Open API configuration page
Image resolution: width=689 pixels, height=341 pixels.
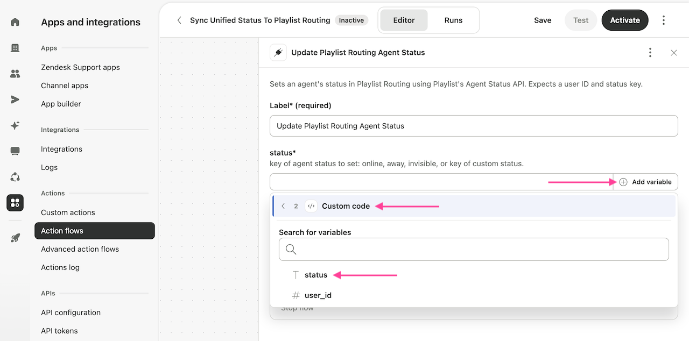[x=71, y=312]
